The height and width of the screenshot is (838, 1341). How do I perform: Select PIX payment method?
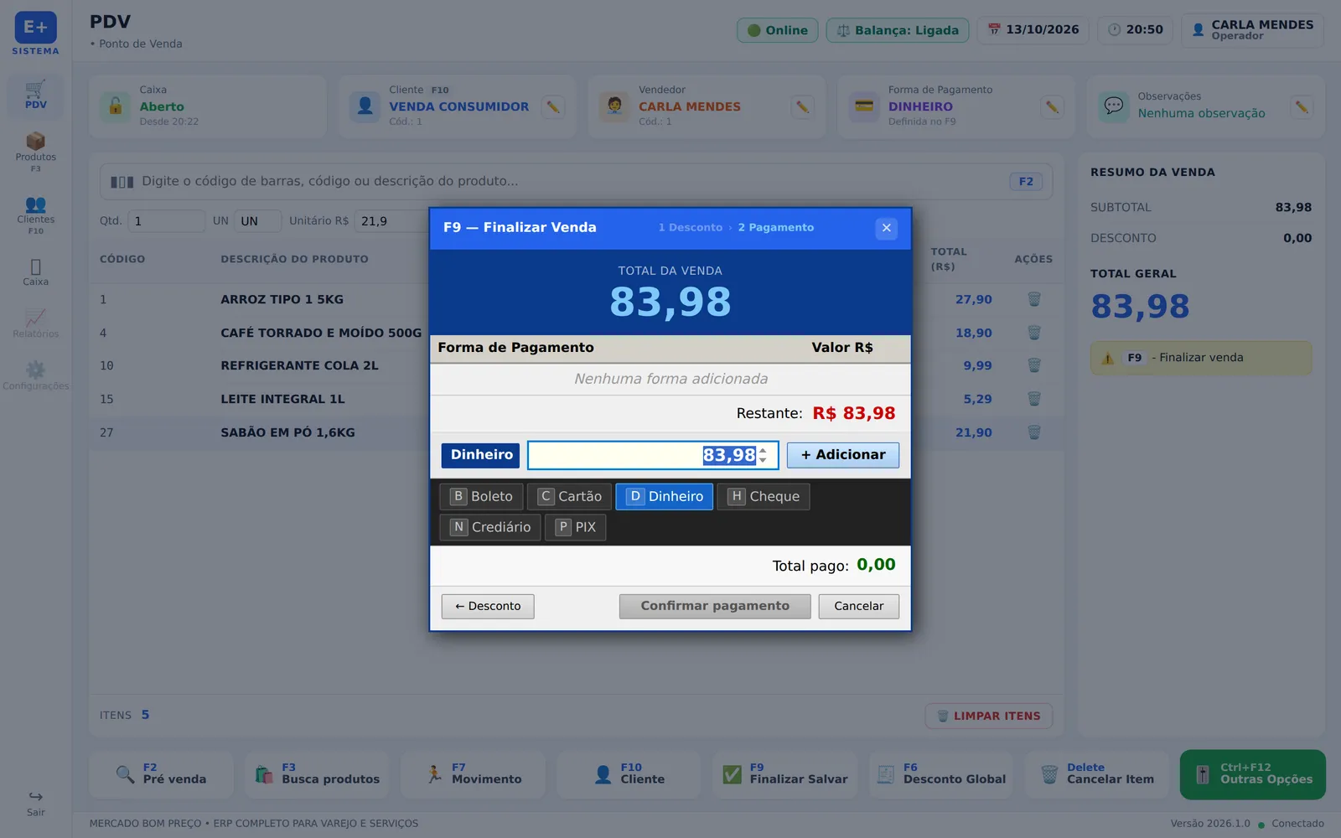(576, 527)
